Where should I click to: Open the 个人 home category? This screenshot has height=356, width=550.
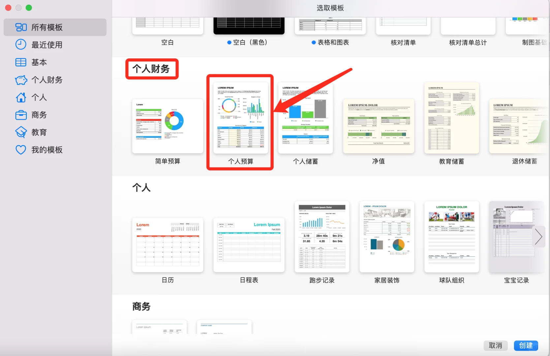click(x=40, y=97)
